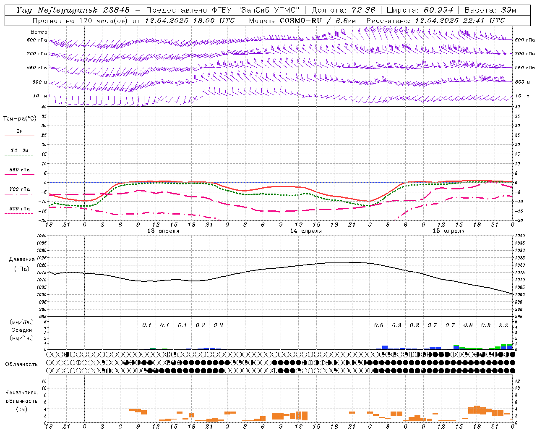
Task: Click the Давление pressure panel label
Action: coord(22,260)
